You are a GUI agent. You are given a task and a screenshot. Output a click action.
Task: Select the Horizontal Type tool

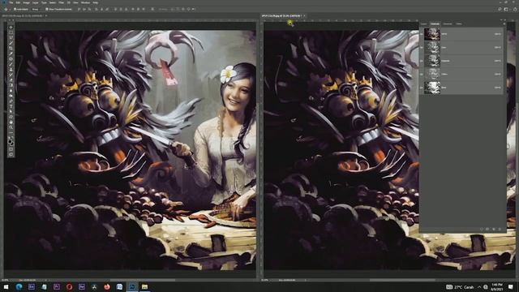click(11, 106)
